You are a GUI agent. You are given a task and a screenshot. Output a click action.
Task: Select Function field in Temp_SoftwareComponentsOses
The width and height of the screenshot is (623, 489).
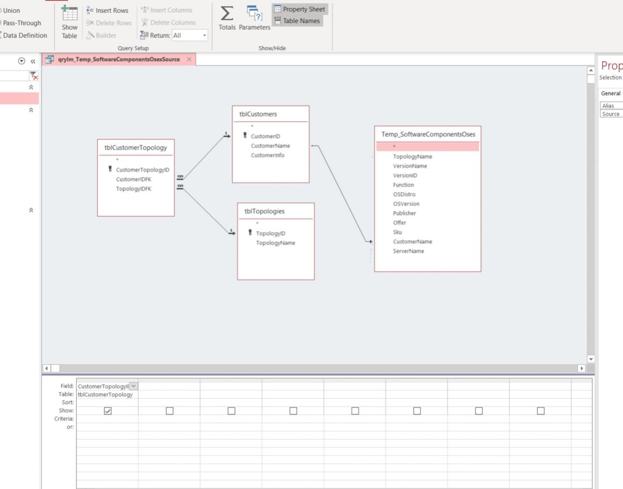tap(403, 185)
